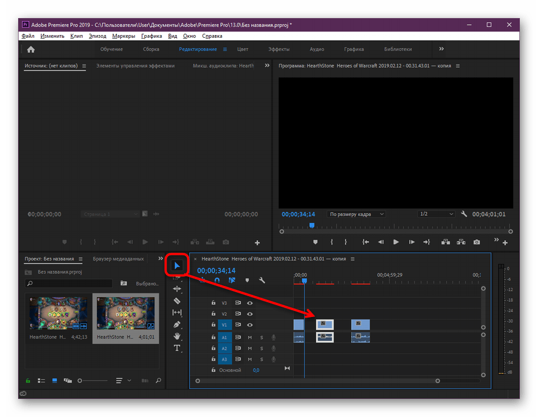Image resolution: width=538 pixels, height=417 pixels.
Task: Open the Файл menu
Action: tap(28, 36)
